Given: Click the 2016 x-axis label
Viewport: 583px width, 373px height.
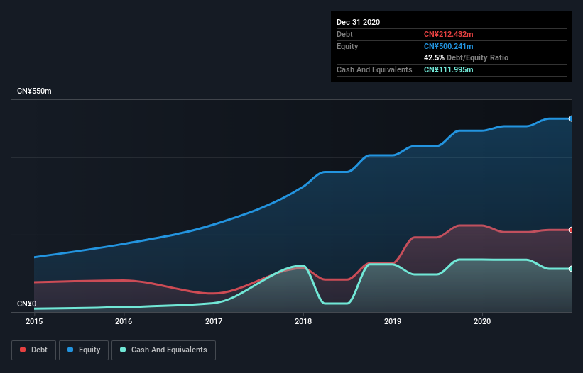Looking at the screenshot, I should (124, 321).
